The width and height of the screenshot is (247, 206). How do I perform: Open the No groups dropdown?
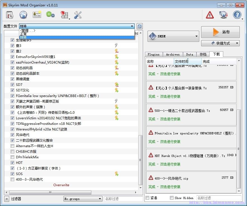pyautogui.click(x=83, y=199)
